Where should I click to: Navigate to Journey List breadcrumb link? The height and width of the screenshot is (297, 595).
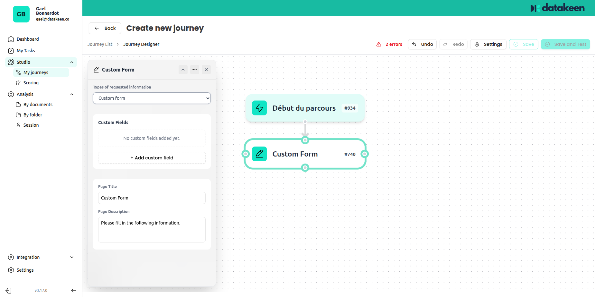click(100, 44)
